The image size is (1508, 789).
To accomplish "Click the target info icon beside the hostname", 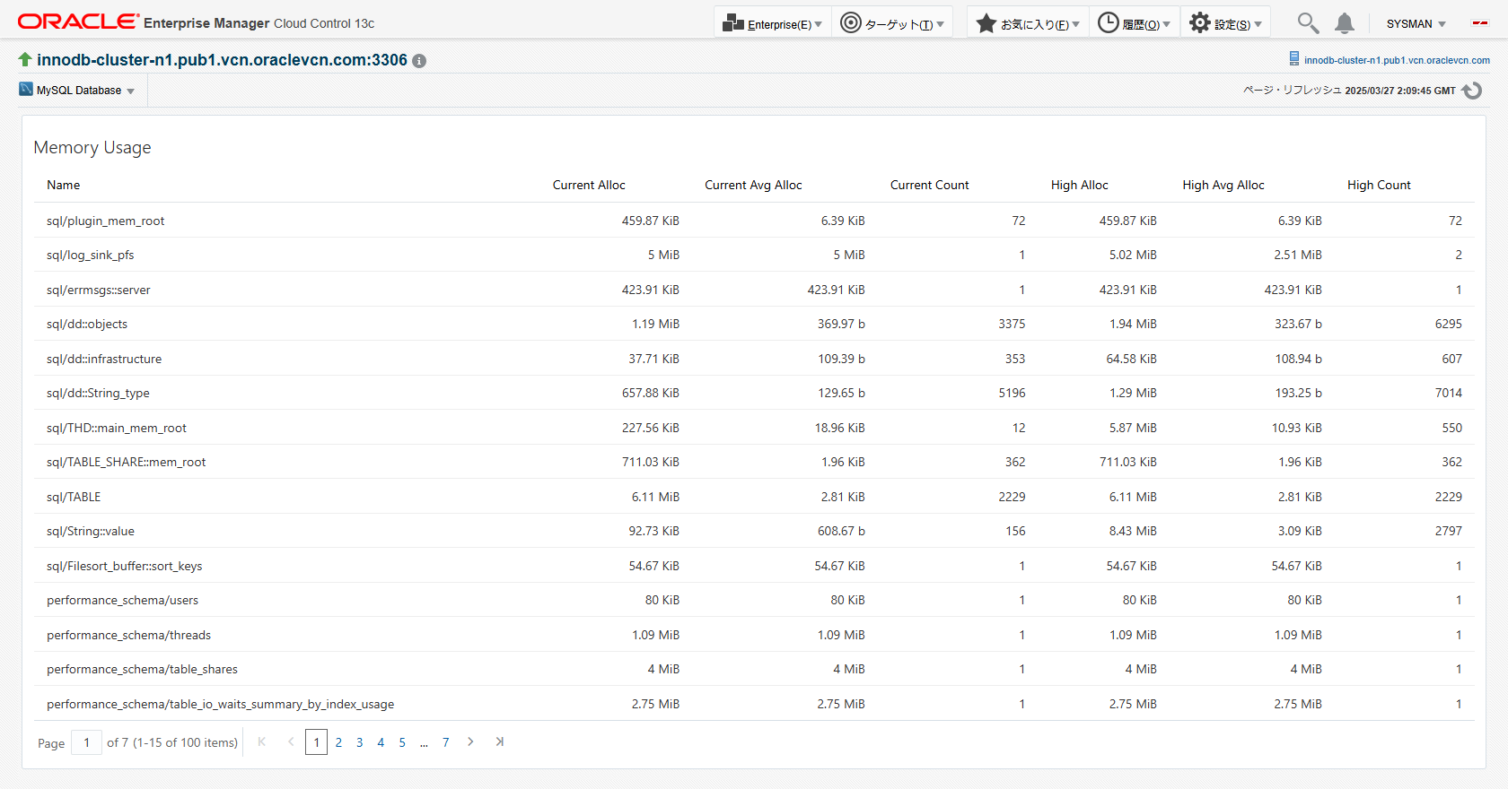I will 419,61.
